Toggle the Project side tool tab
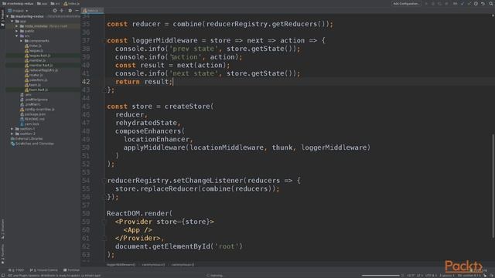 [2, 18]
